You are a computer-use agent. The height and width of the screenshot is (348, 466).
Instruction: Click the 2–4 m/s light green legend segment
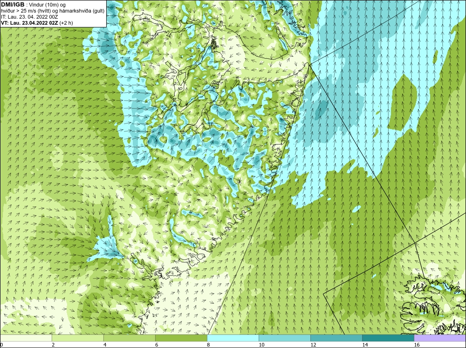coord(78,338)
